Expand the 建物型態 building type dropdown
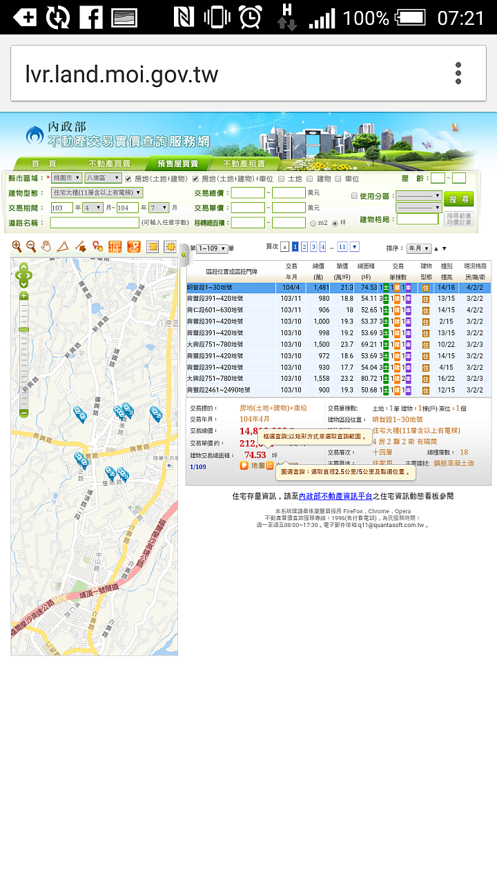The image size is (497, 883). (97, 193)
